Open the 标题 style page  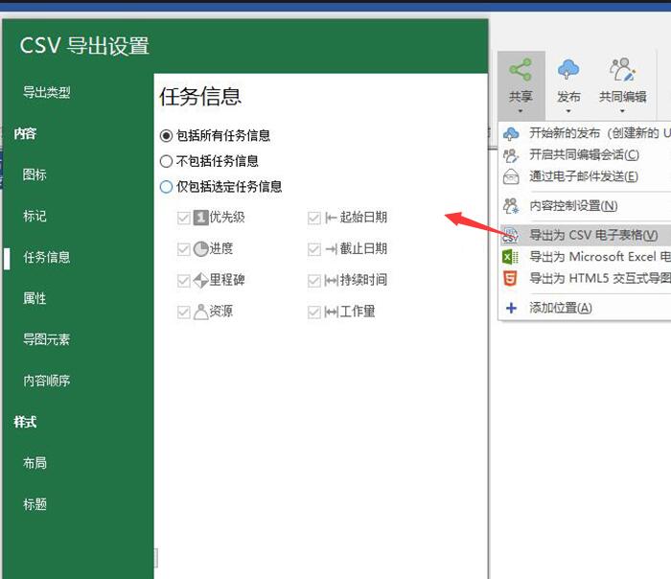pos(35,504)
